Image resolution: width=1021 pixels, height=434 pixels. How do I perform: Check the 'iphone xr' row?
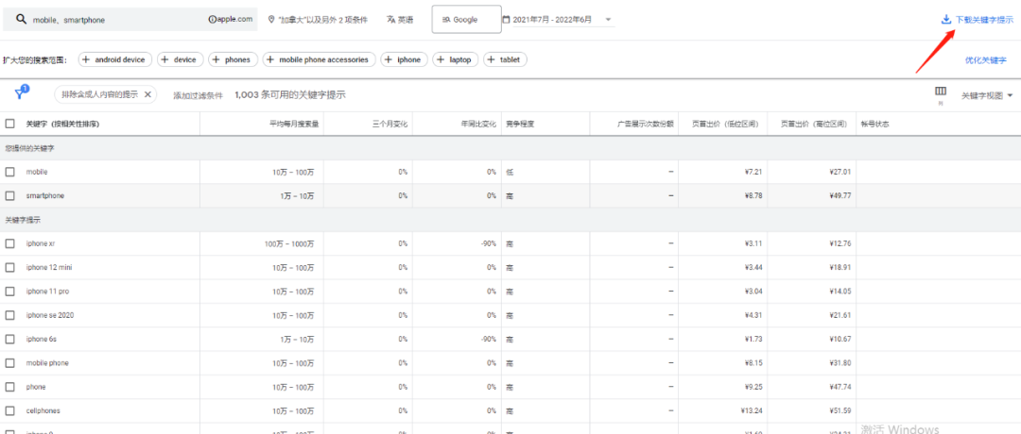pos(9,243)
